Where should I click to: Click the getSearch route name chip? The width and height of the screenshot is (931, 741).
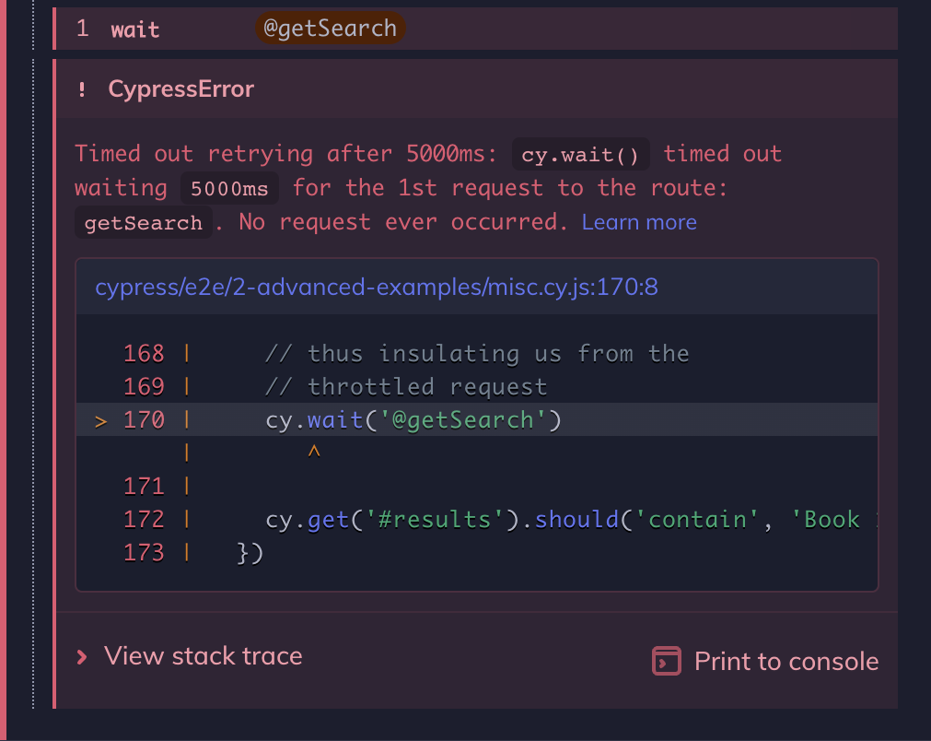143,223
